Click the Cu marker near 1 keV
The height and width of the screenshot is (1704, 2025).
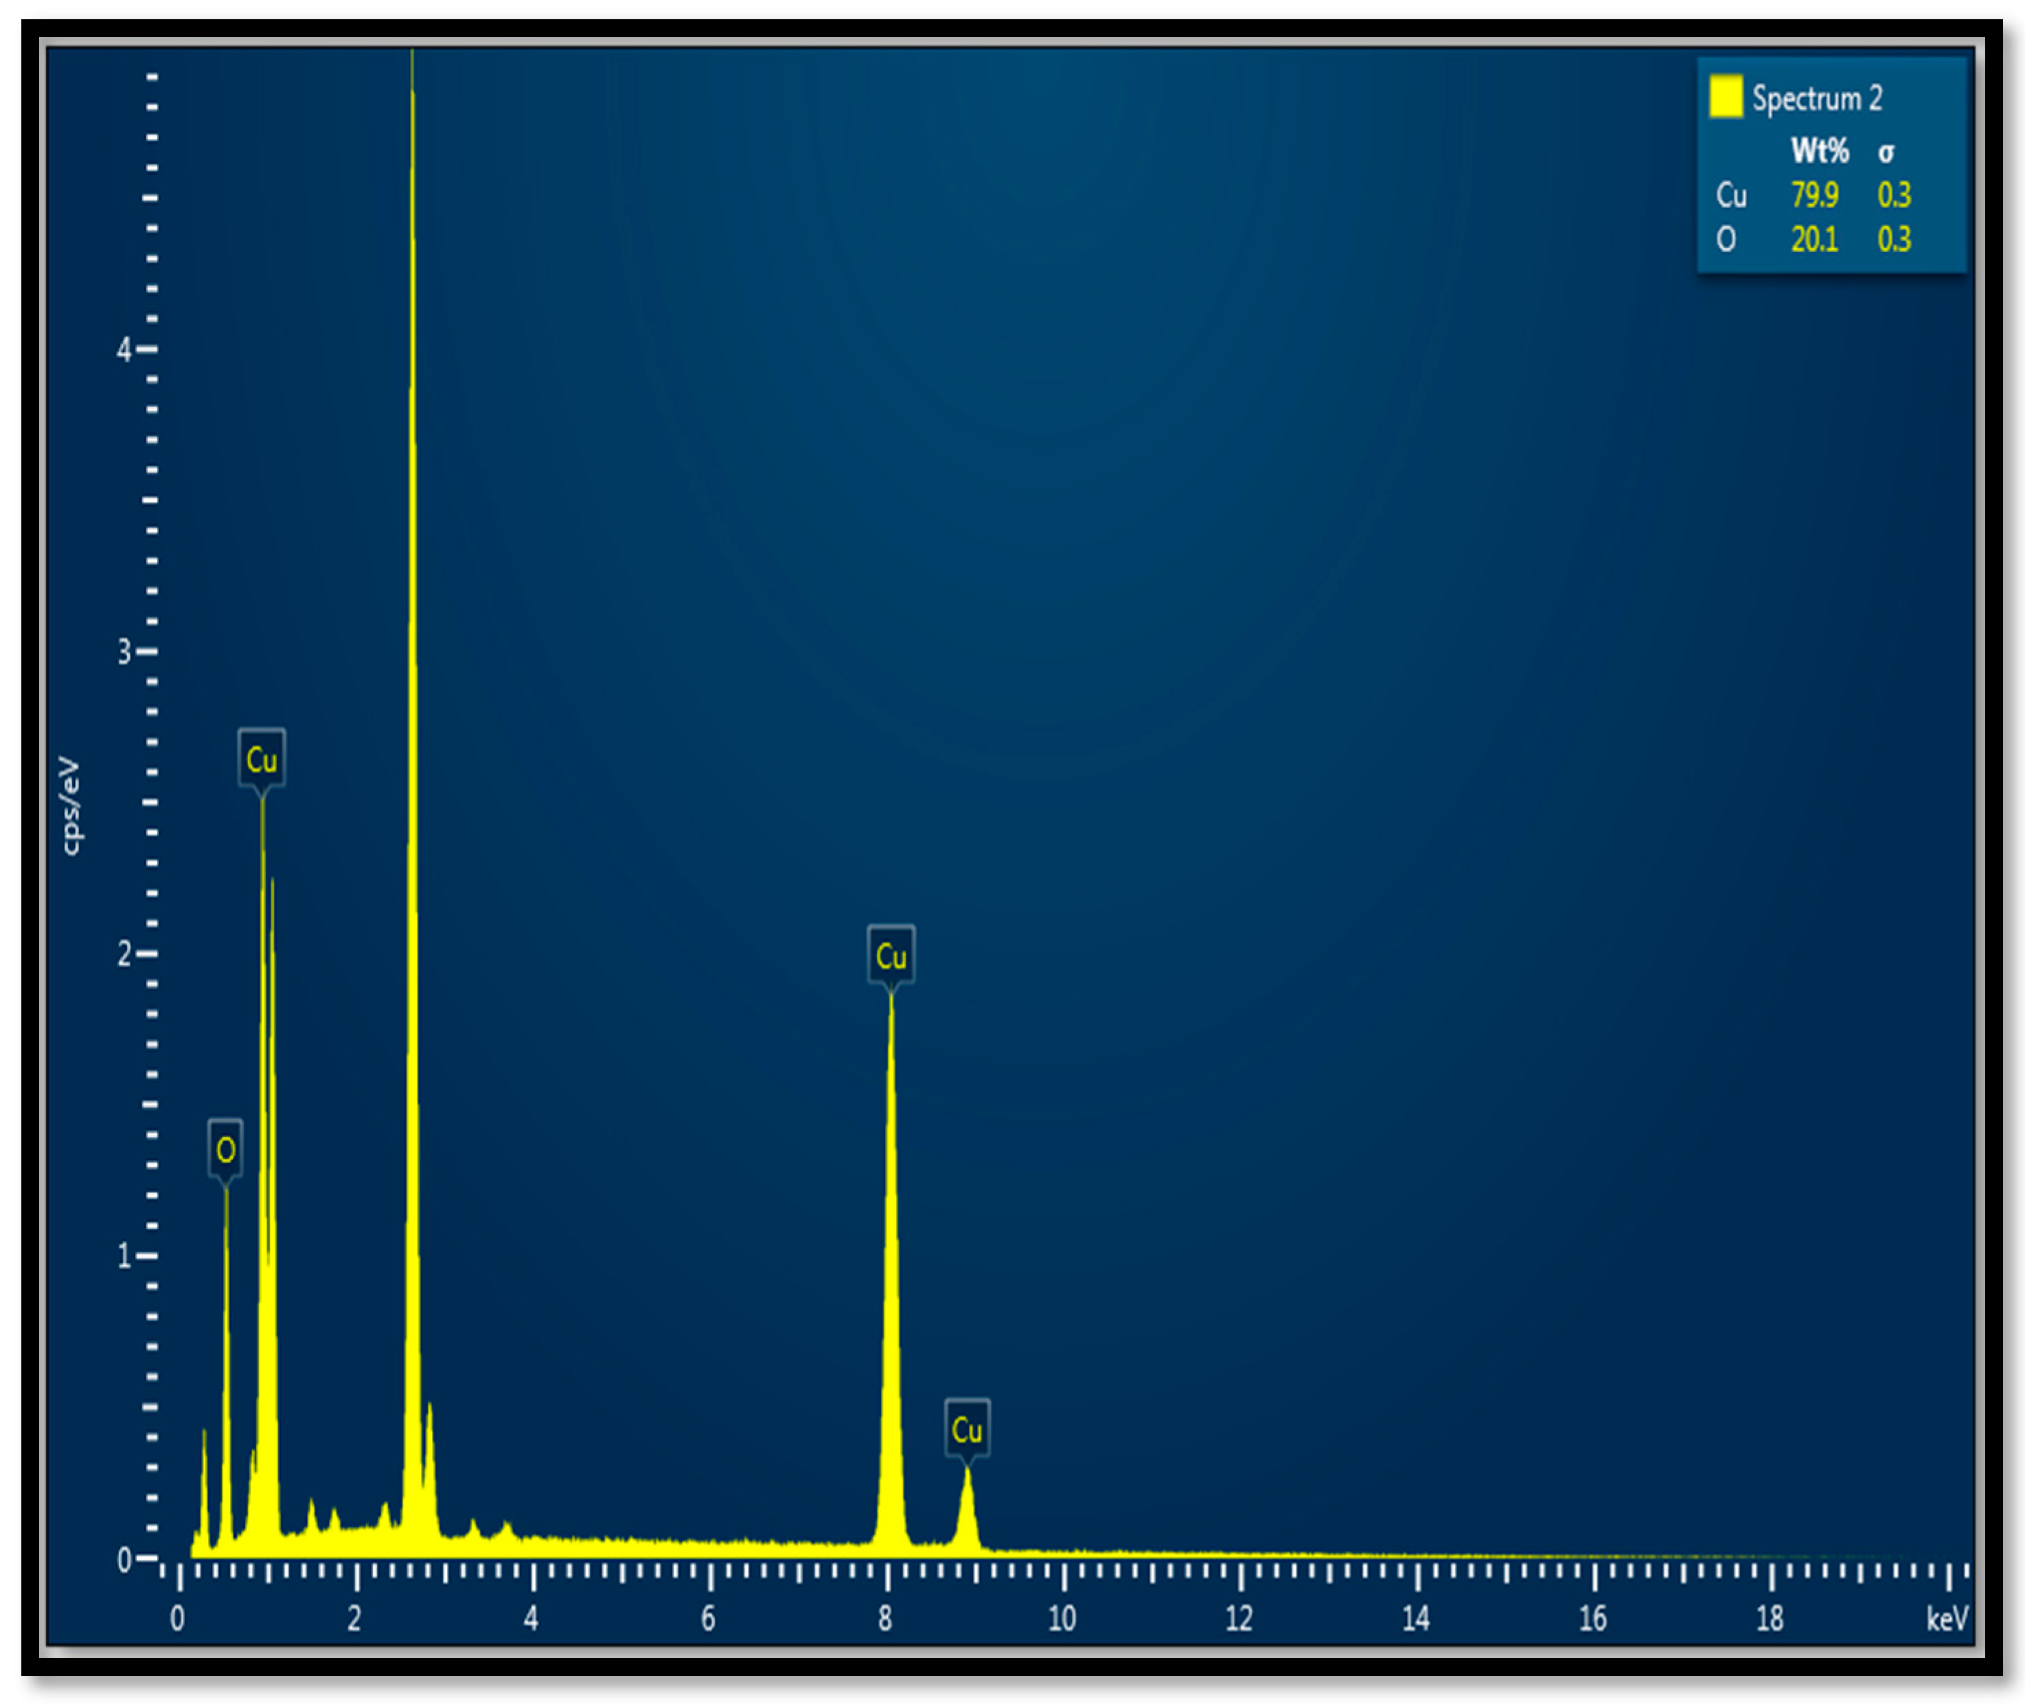(261, 759)
